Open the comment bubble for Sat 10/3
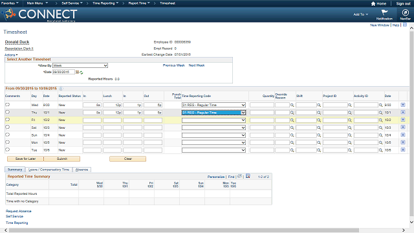Screen dimensions: 414x233 coord(7,127)
